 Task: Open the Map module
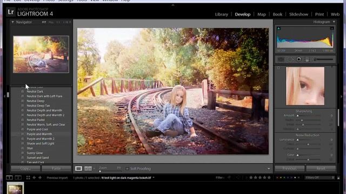pos(262,15)
